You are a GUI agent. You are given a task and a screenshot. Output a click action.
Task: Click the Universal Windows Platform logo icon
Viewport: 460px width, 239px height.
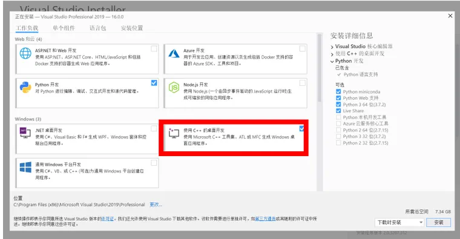pyautogui.click(x=25, y=167)
